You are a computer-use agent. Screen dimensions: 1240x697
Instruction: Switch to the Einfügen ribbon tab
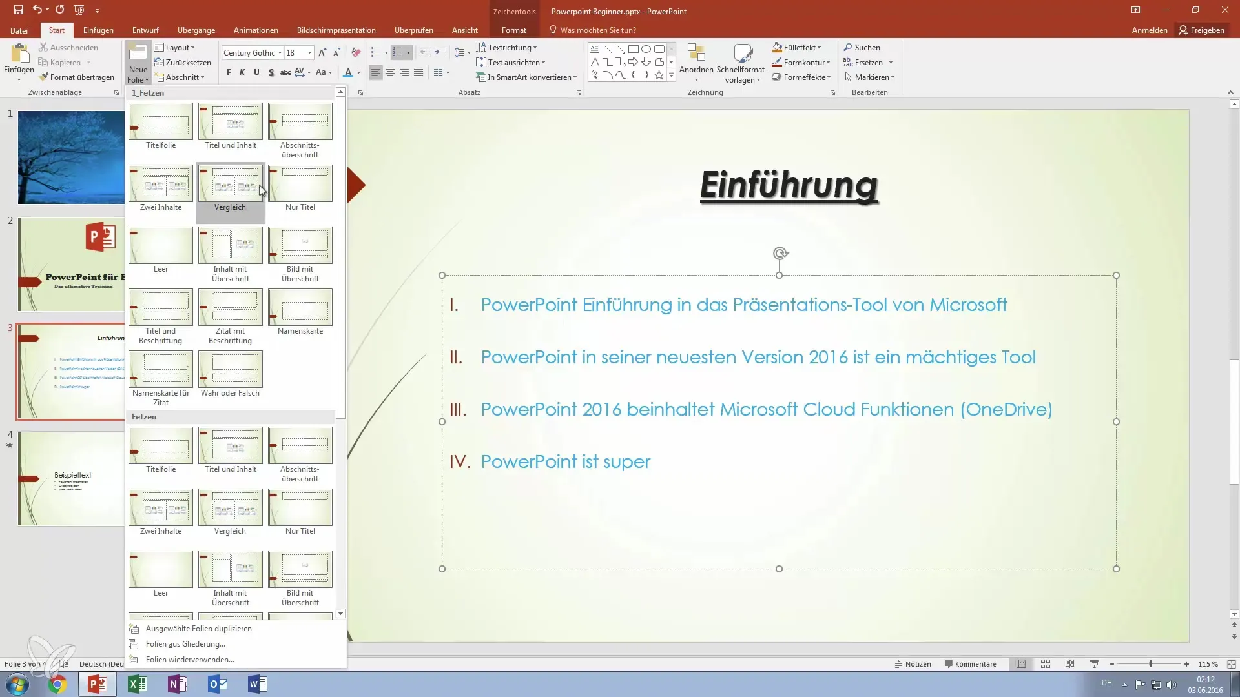[98, 30]
